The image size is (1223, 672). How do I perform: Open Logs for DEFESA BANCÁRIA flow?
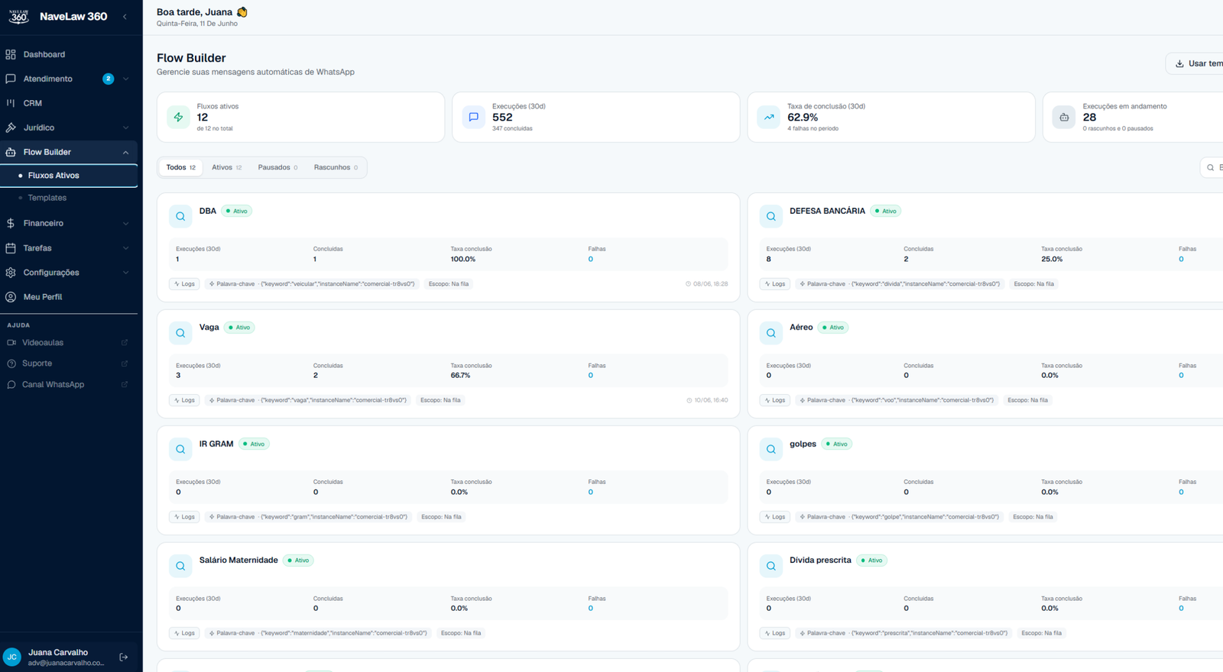point(775,284)
